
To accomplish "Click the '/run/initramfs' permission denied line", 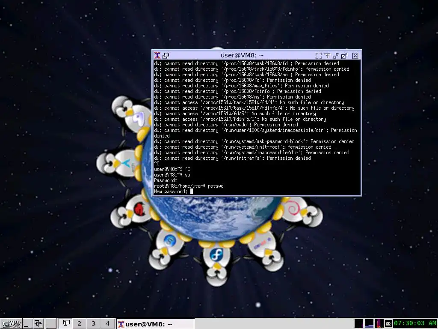I will pos(232,158).
